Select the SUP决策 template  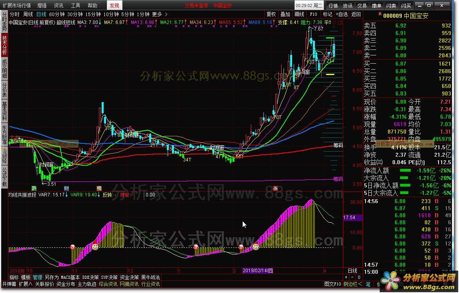(109, 278)
